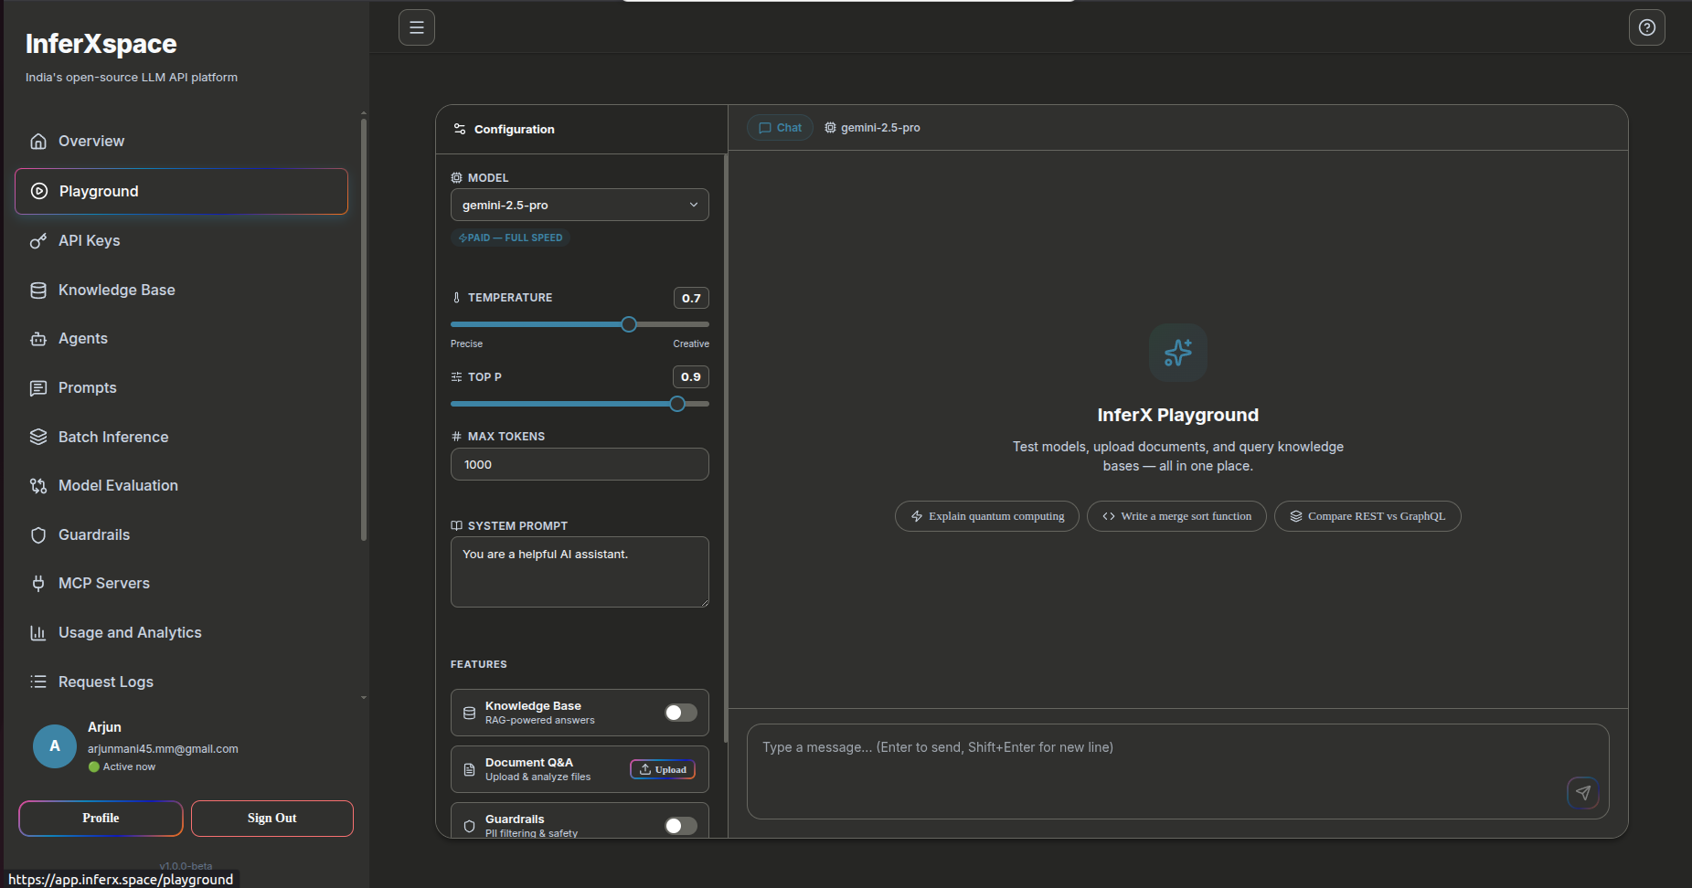Click the Knowledge Base database icon
The height and width of the screenshot is (888, 1692).
pos(38,290)
